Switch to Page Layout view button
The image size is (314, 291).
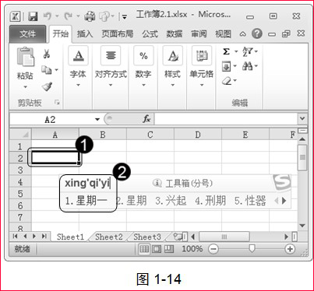157,249
